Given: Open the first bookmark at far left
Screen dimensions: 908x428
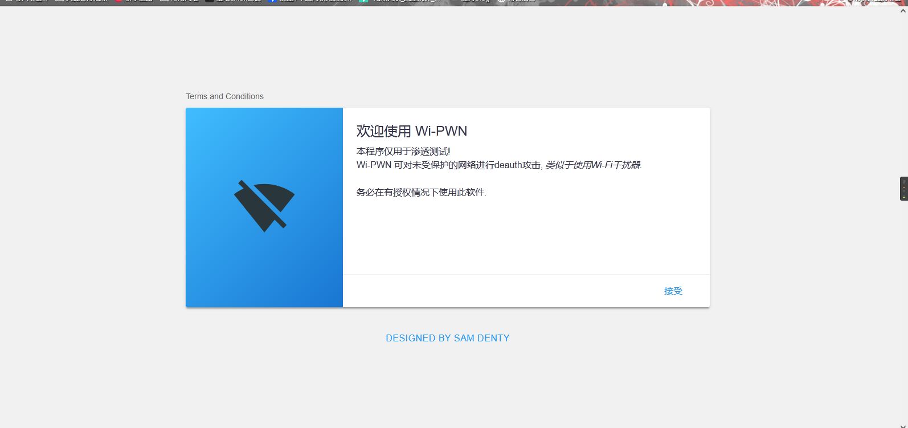Looking at the screenshot, I should (x=26, y=1).
